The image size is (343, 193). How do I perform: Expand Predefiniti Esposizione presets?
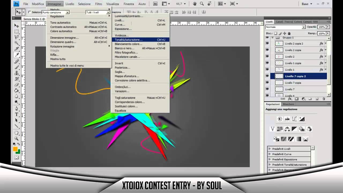pyautogui.click(x=270, y=159)
